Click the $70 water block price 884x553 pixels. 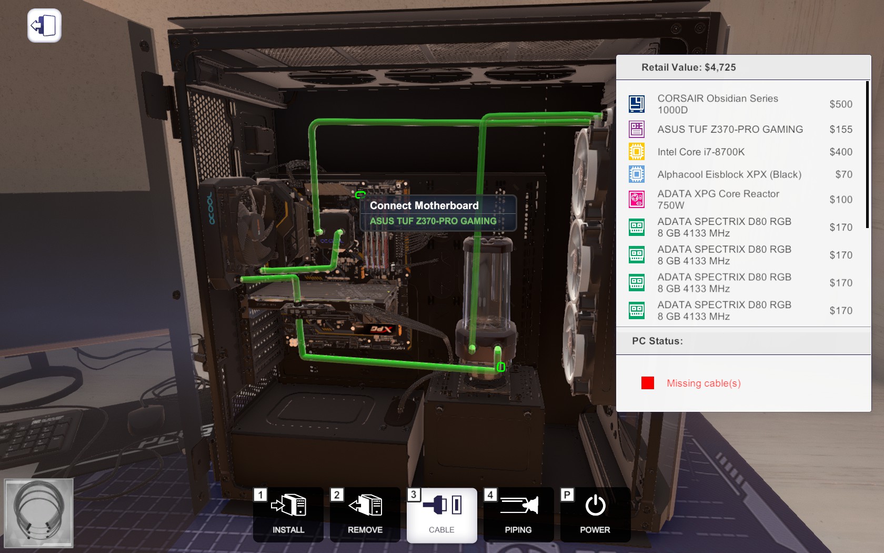click(844, 174)
